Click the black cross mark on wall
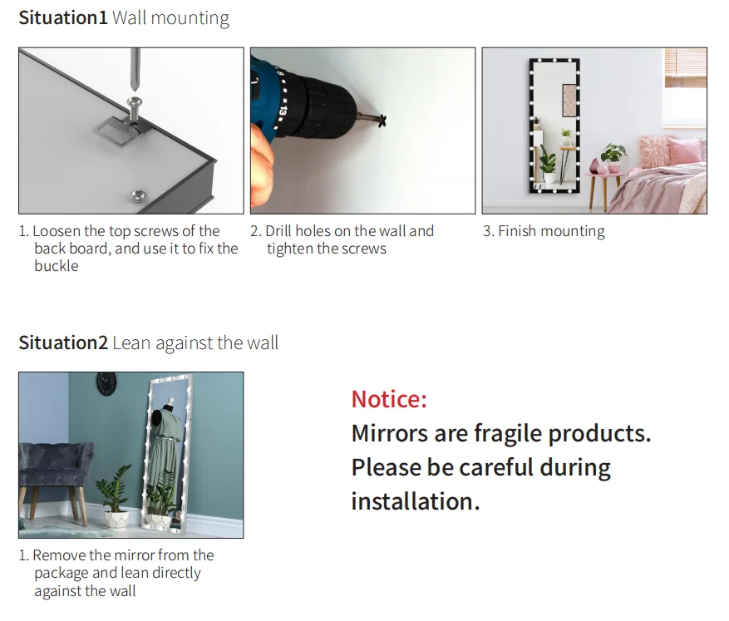This screenshot has height=621, width=729. click(382, 121)
